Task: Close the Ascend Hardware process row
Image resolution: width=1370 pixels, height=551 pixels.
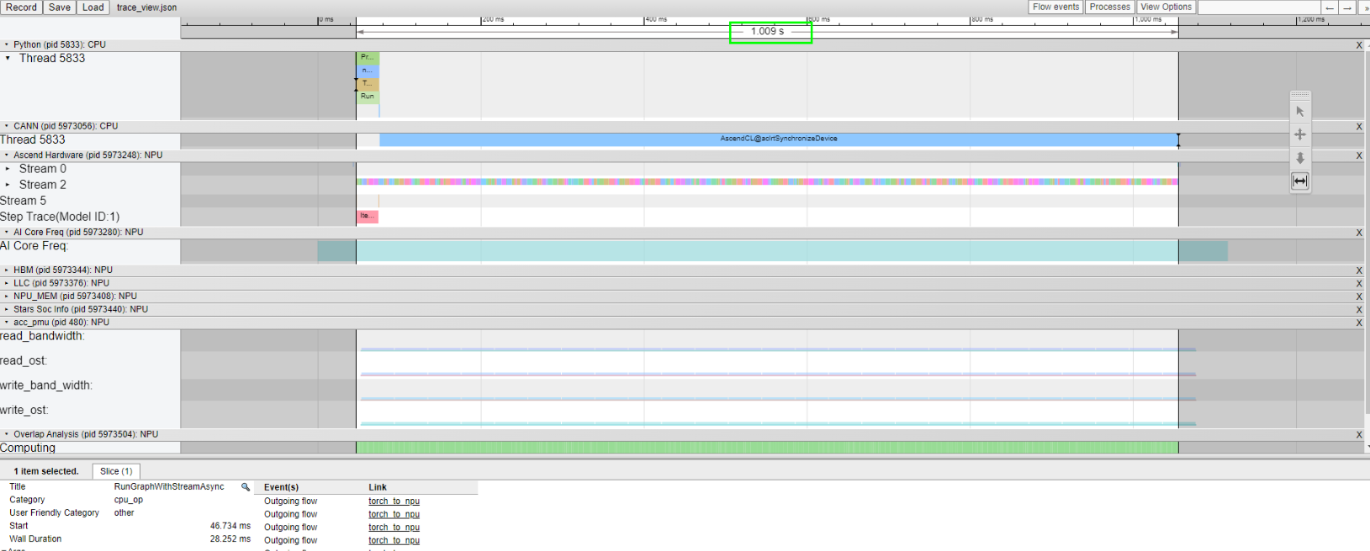Action: click(1359, 155)
